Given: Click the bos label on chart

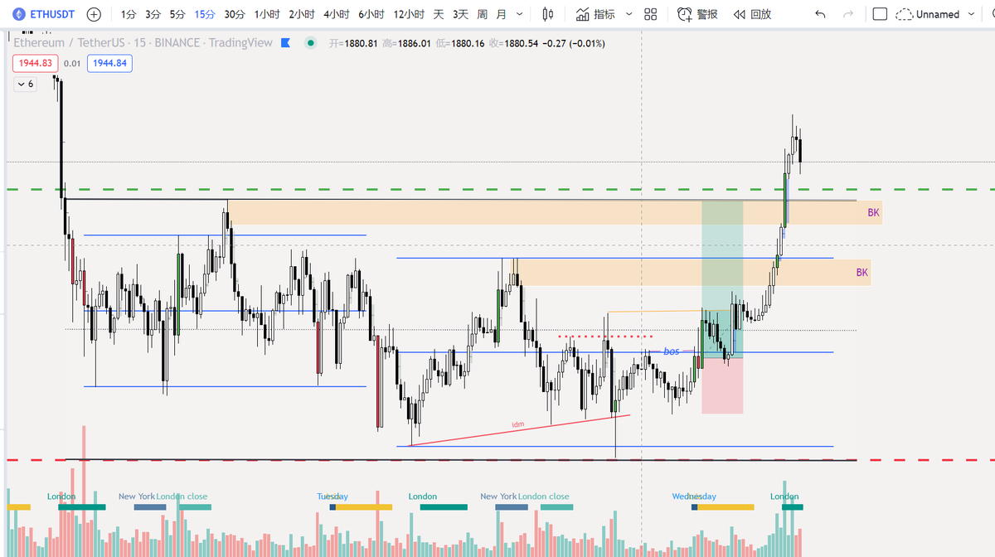Looking at the screenshot, I should point(672,351).
